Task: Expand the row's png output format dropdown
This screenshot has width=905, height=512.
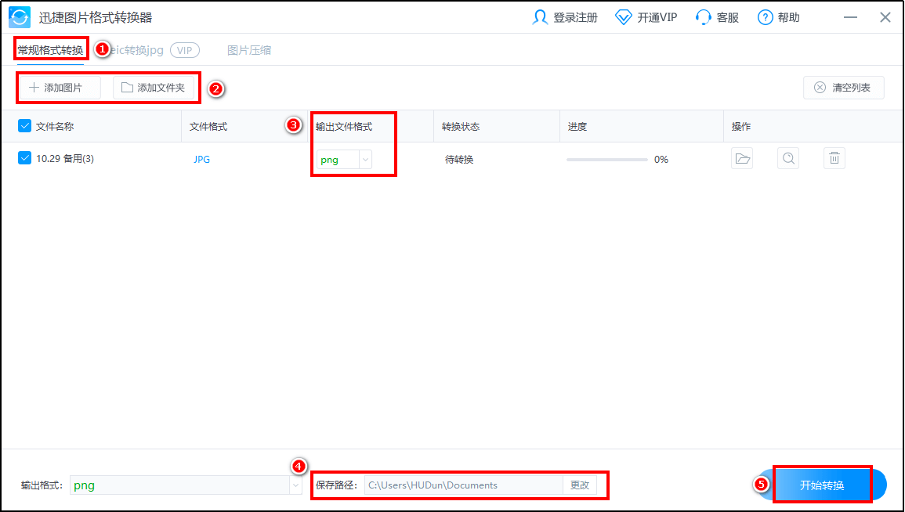Action: 365,160
